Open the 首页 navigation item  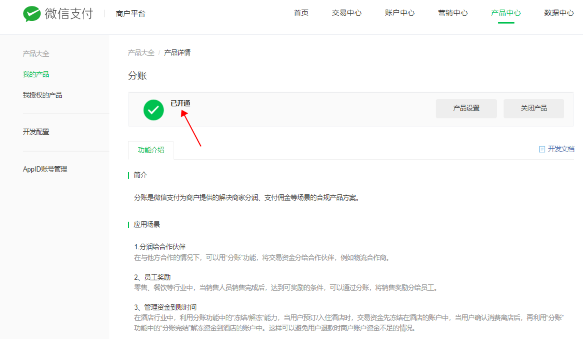301,13
